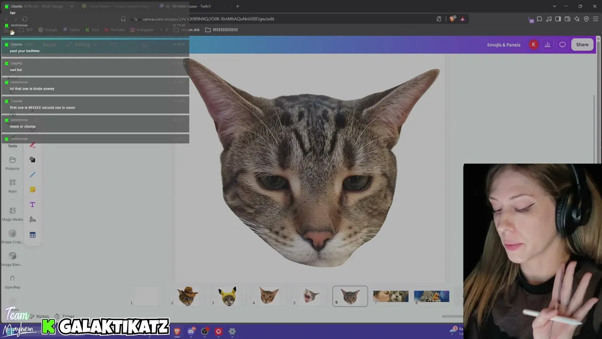Select page 8 thumbnail

click(x=432, y=296)
